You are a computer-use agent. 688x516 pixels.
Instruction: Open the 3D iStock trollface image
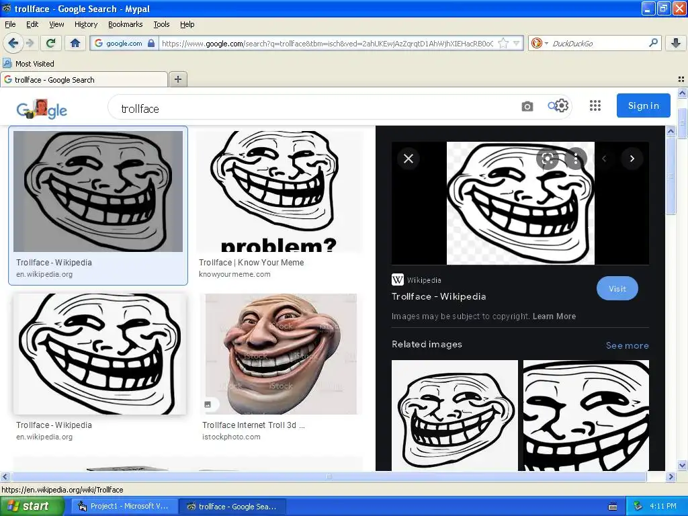(x=281, y=353)
